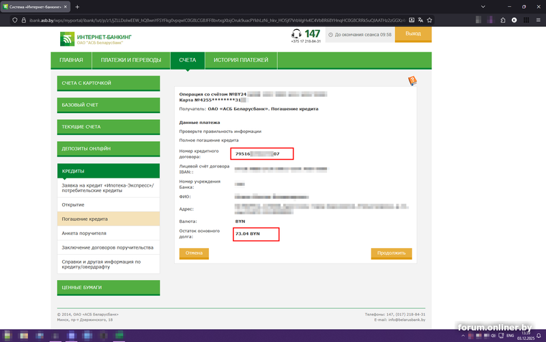Viewport: 546px width, 342px height.
Task: Open БАЗОВЫЙ СЧЕТ sidebar section
Action: point(109,105)
